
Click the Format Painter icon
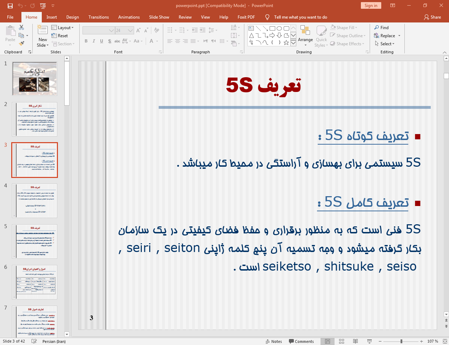[x=21, y=44]
